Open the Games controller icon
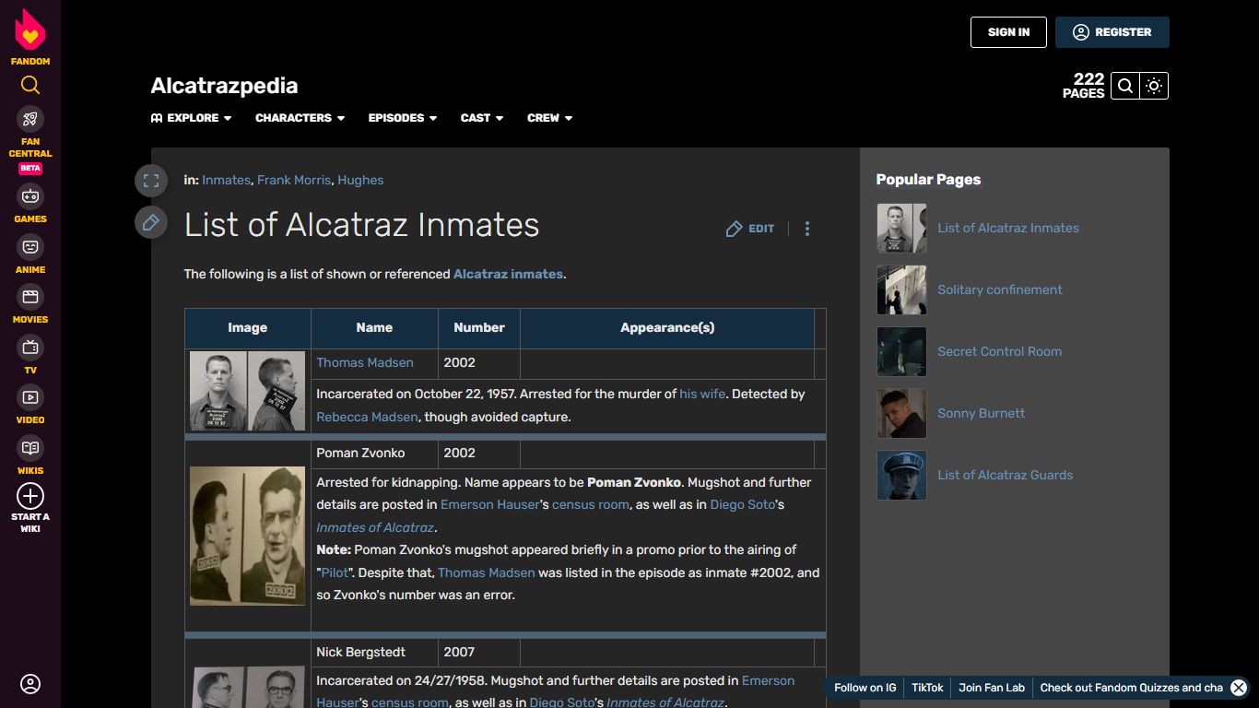Viewport: 1259px width, 708px height. pos(30,196)
